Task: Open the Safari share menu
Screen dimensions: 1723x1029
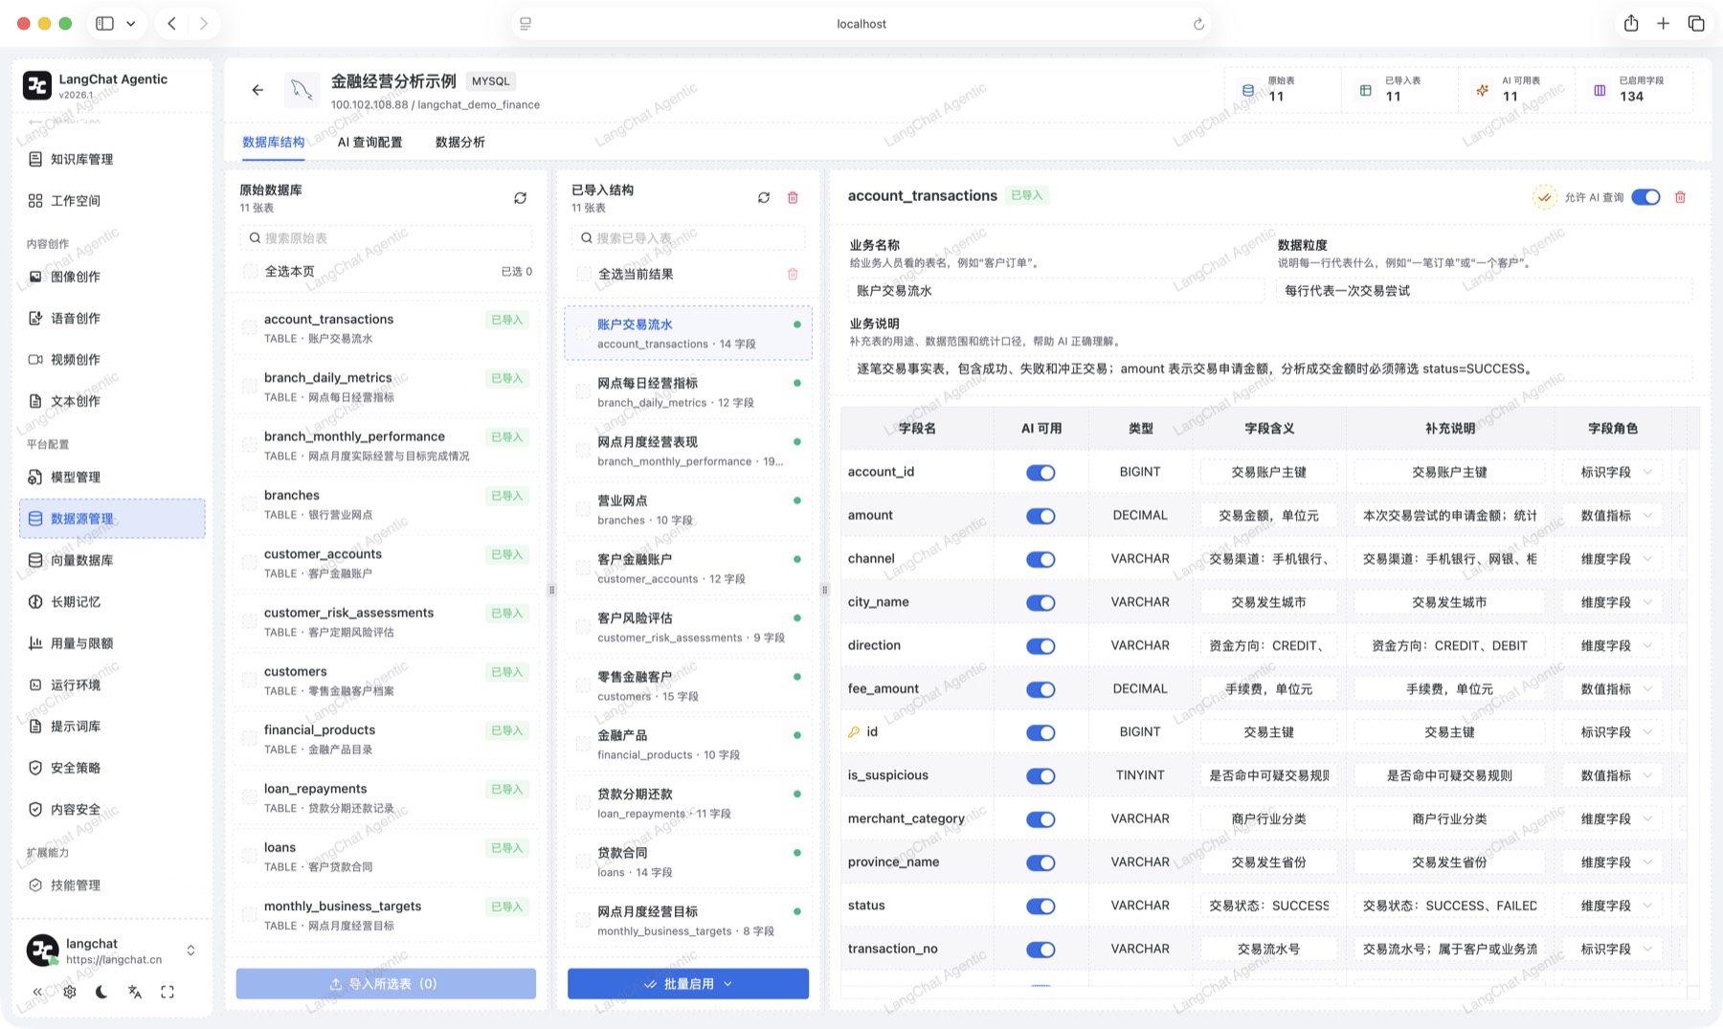Action: point(1631,24)
